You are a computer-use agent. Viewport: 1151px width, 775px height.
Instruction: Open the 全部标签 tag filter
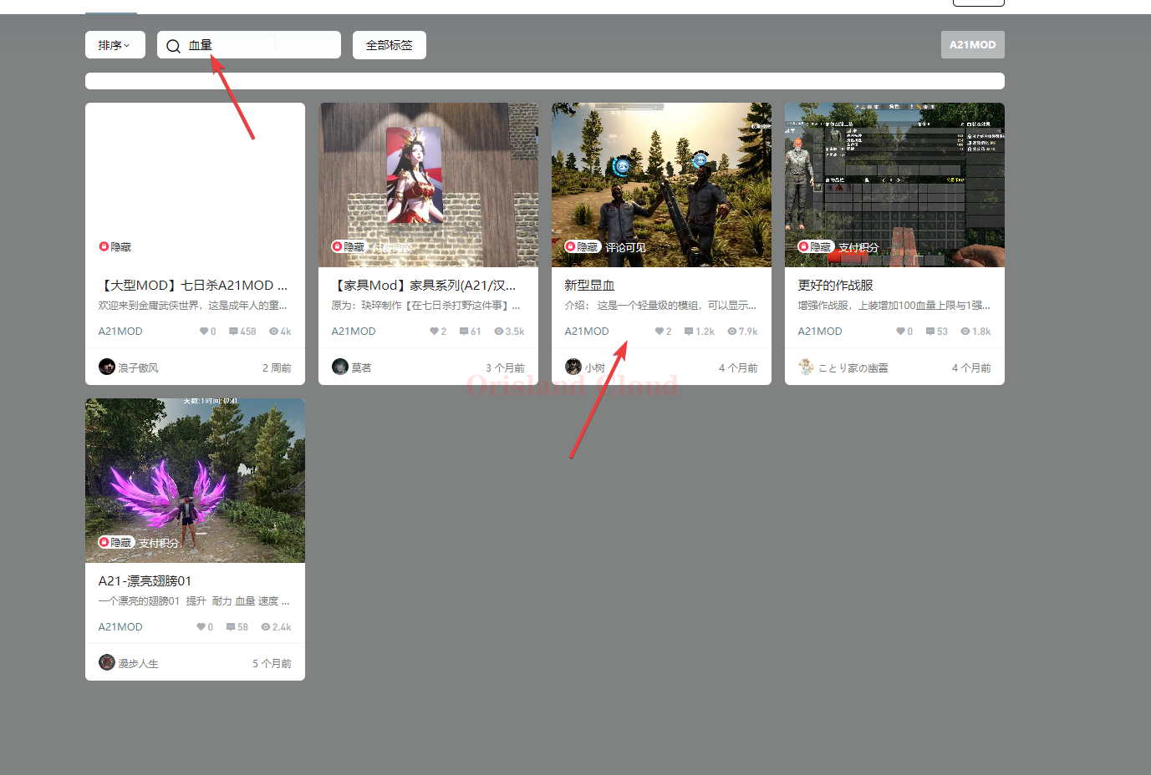click(389, 45)
